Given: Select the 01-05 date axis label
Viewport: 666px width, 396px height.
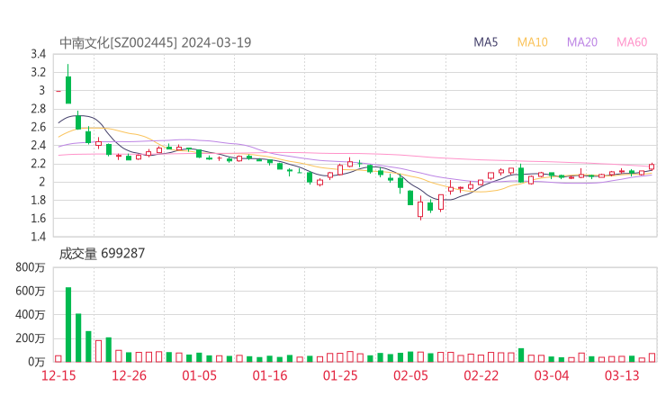Looking at the screenshot, I should [199, 375].
